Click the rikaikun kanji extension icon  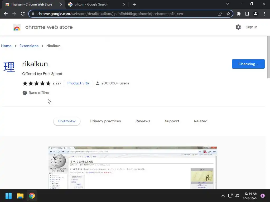(9, 67)
